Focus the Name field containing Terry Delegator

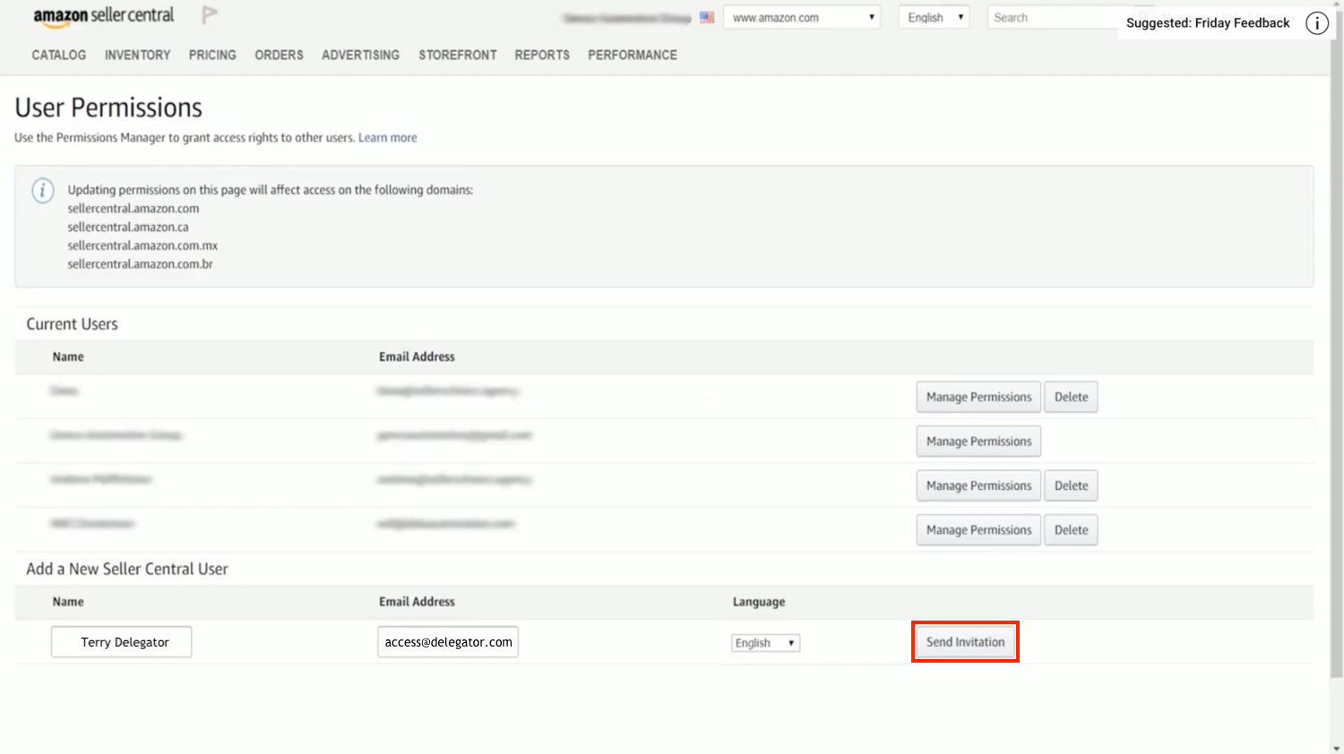pyautogui.click(x=121, y=642)
